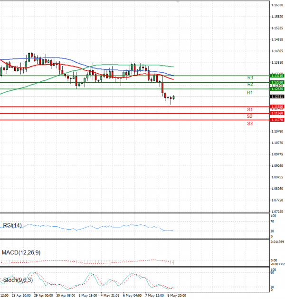
Task: Click the 1.16330 price axis label
Action: (x=276, y=5)
